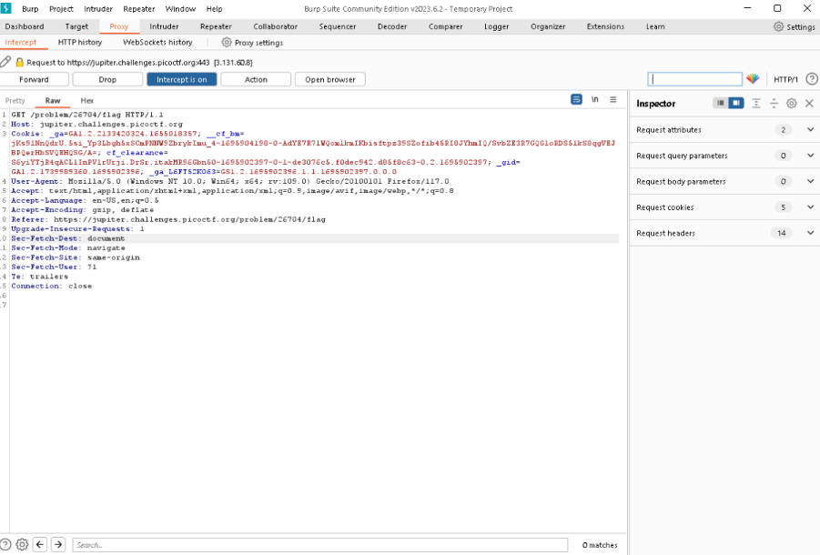Open Inspector settings gear

pyautogui.click(x=791, y=104)
